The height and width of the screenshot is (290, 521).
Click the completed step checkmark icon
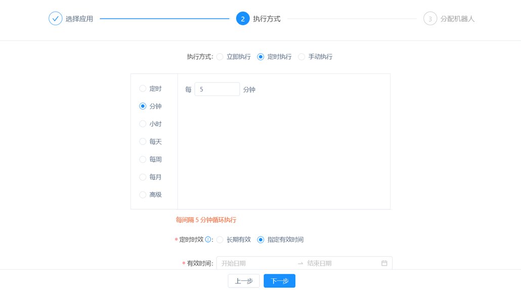55,19
